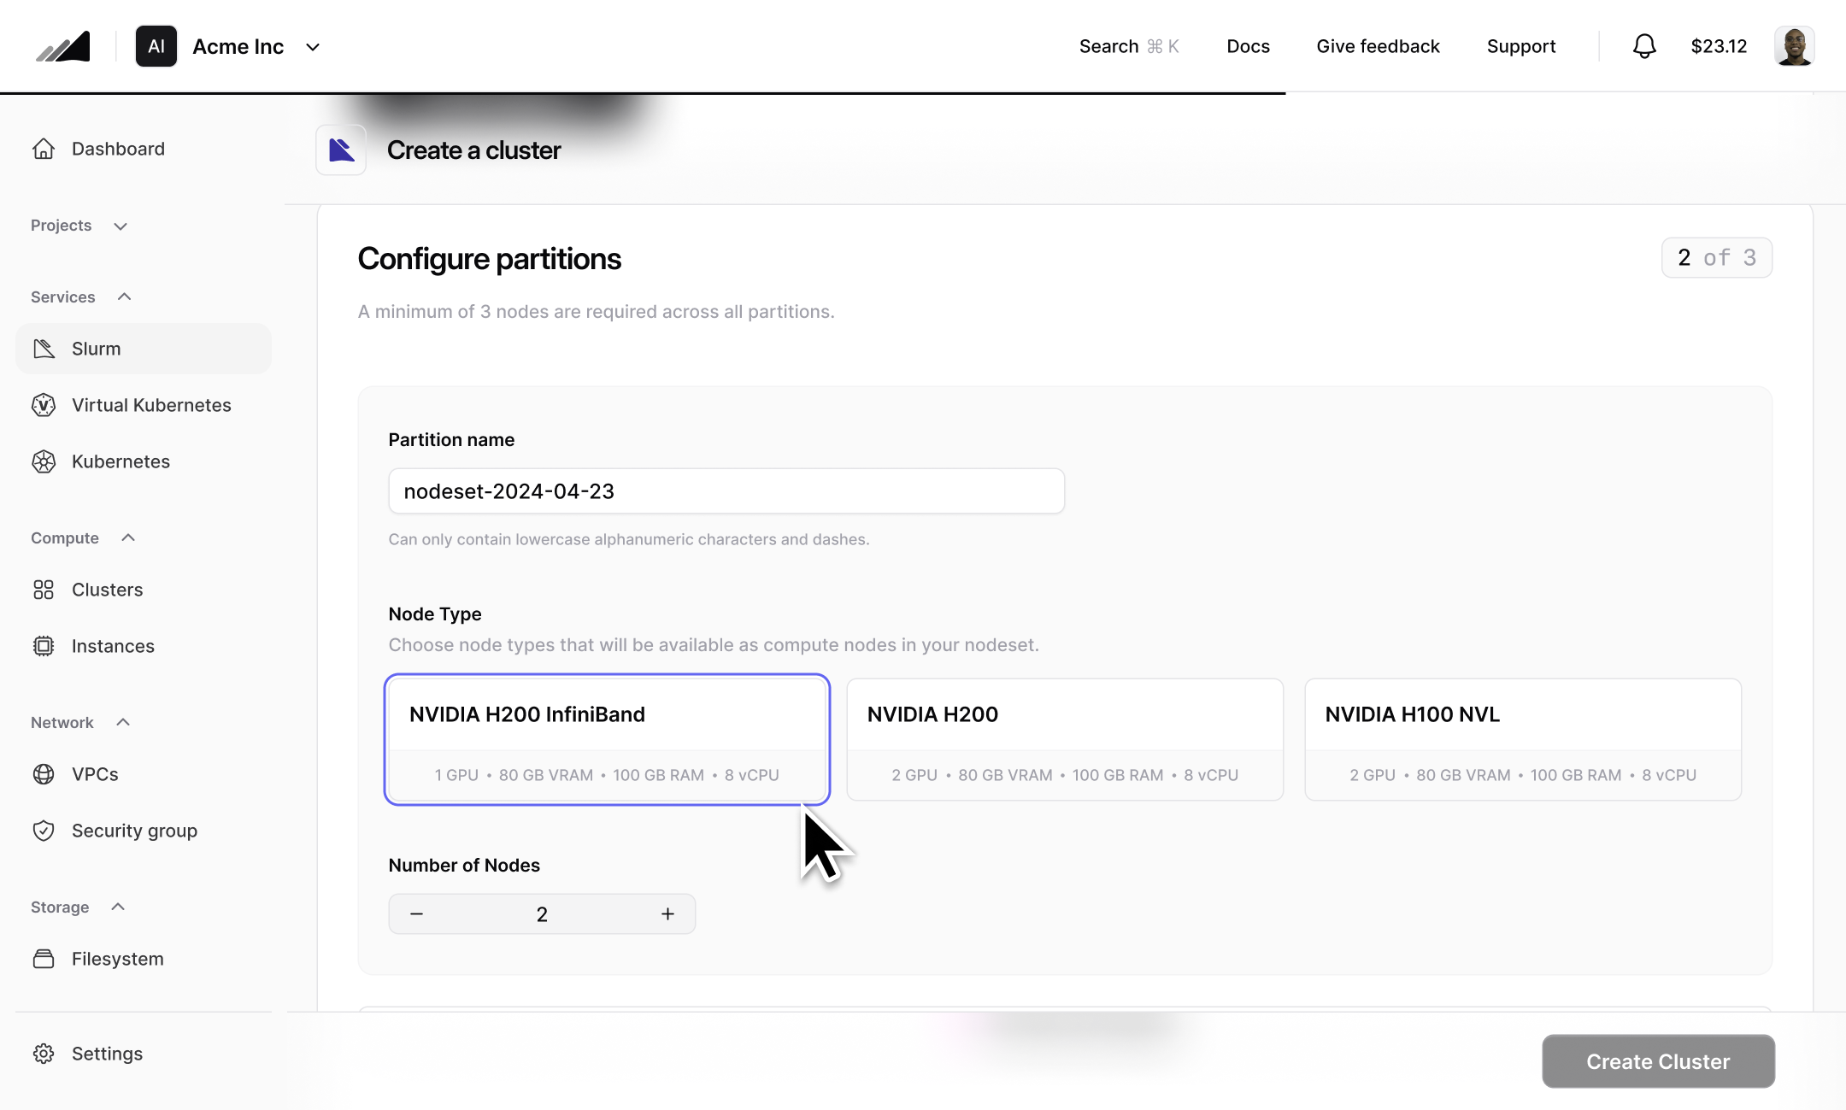Select NVIDIA H200 InfiniBand node type
Viewport: 1846px width, 1110px height.
[x=607, y=739]
